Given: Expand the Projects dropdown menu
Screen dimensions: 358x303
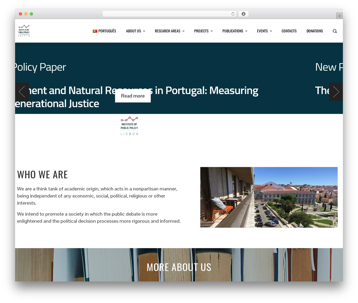Looking at the screenshot, I should point(203,31).
